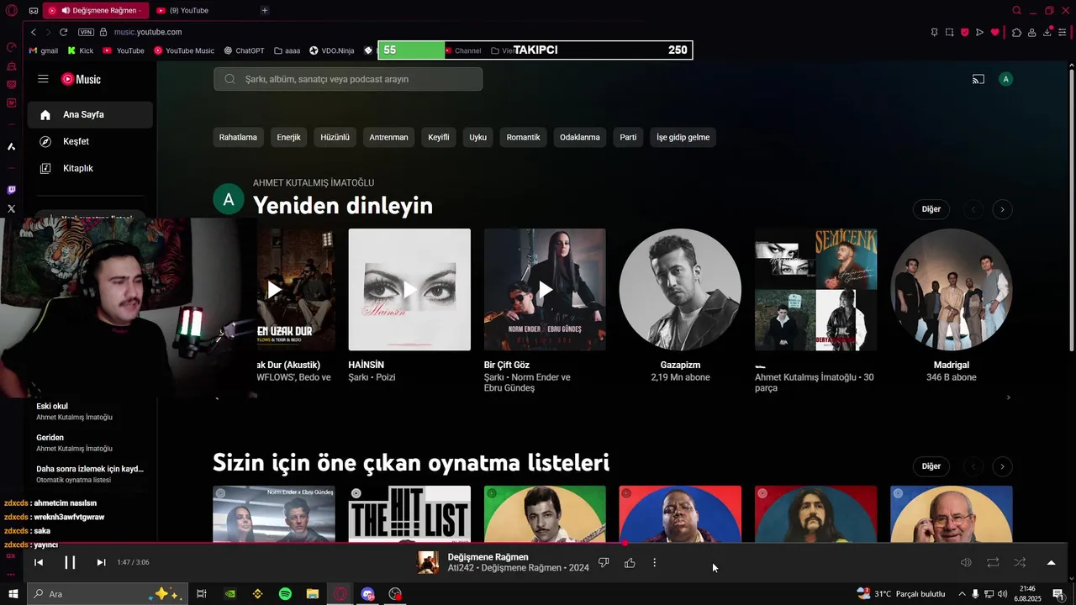Select the Uyku mood chip
The height and width of the screenshot is (605, 1076).
pos(477,137)
